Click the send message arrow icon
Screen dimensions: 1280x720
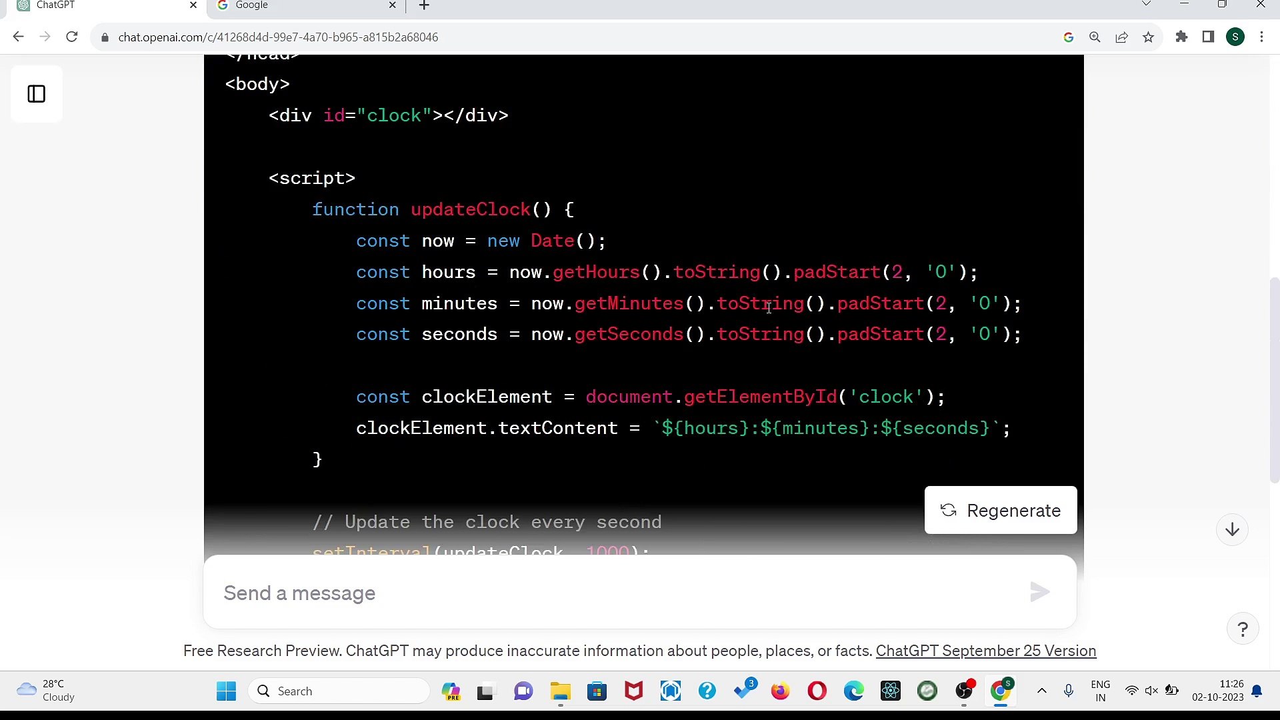pos(1039,593)
